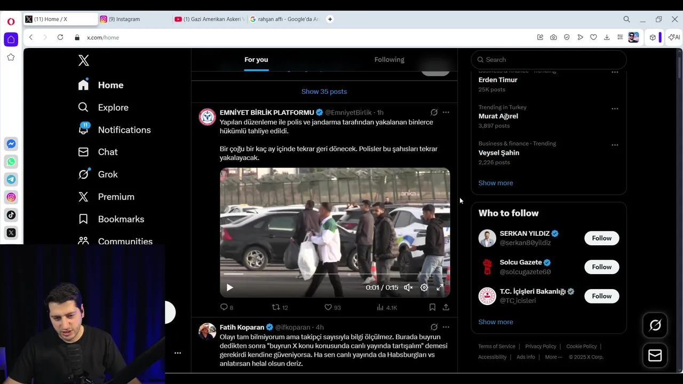Switch to Instagram browser tab
The height and width of the screenshot is (384, 683).
tap(135, 19)
